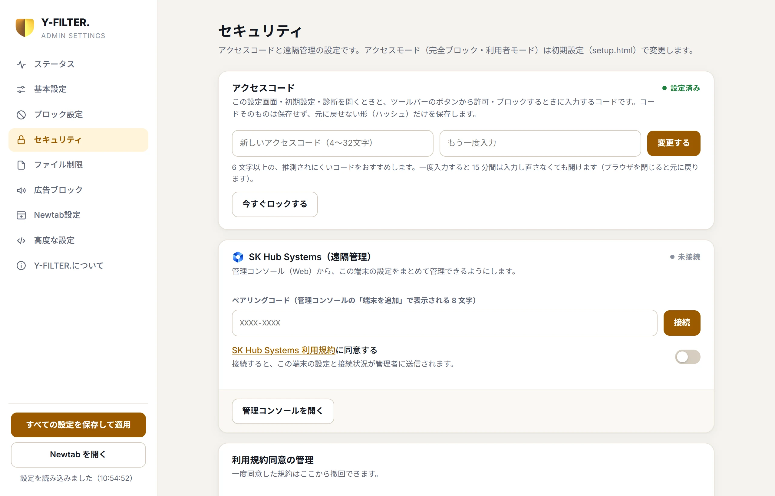
Task: Open Y-FILTER.について page
Action: click(78, 266)
